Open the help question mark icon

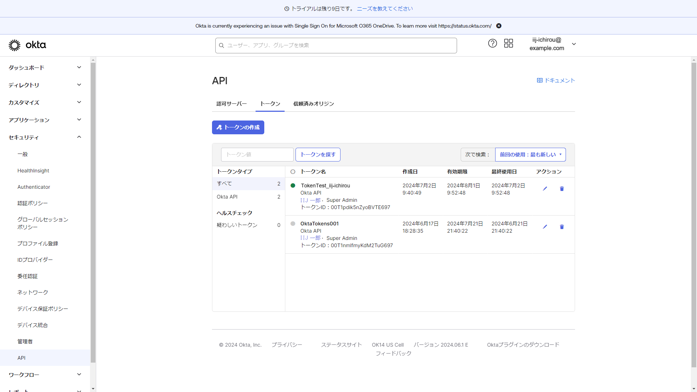point(492,44)
